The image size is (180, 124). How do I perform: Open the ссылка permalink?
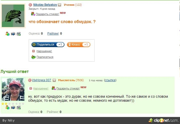[110, 80]
